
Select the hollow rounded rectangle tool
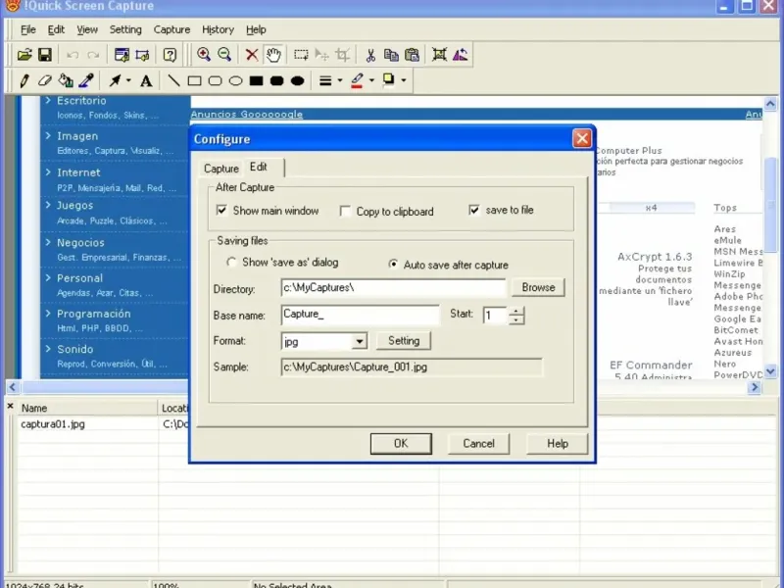[x=215, y=80]
